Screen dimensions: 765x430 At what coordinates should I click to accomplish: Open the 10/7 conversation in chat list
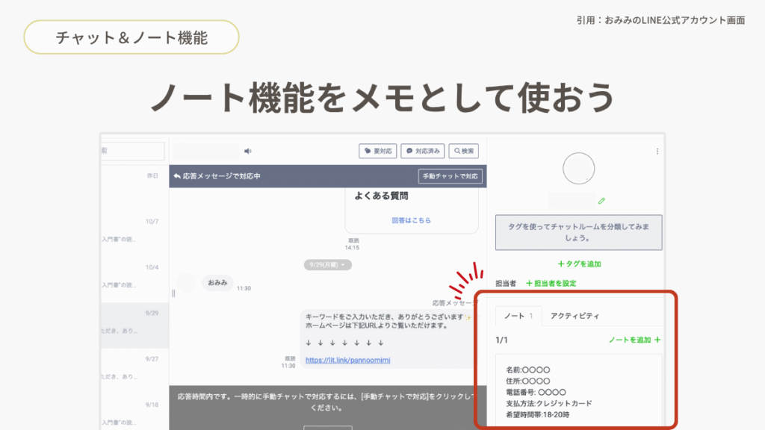[x=134, y=230]
